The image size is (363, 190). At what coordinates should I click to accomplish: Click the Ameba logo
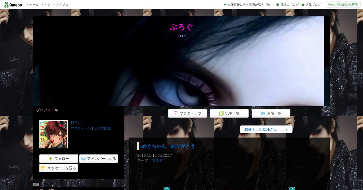(x=13, y=5)
